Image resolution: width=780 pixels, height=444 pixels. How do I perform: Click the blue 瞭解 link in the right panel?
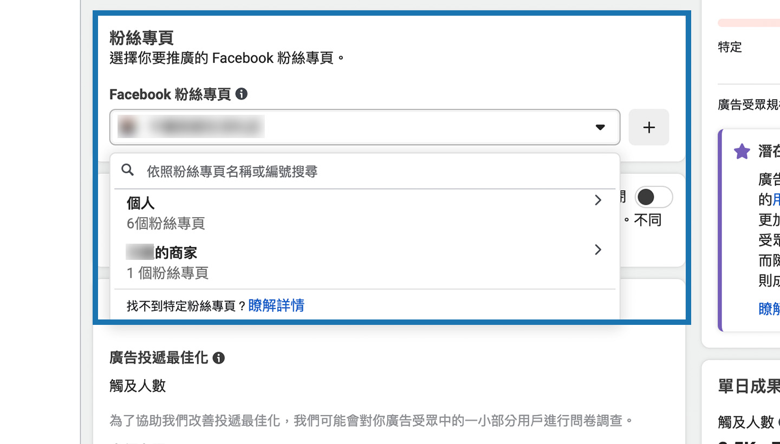point(769,309)
